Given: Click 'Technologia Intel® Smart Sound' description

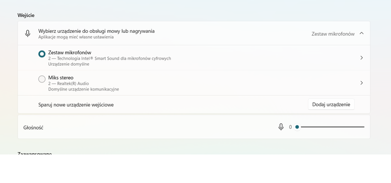Looking at the screenshot, I should [x=110, y=59].
